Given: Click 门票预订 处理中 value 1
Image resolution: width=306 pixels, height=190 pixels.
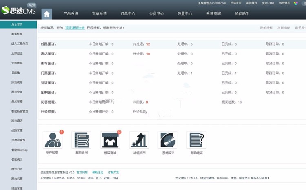Looking at the screenshot, I should [192, 73].
